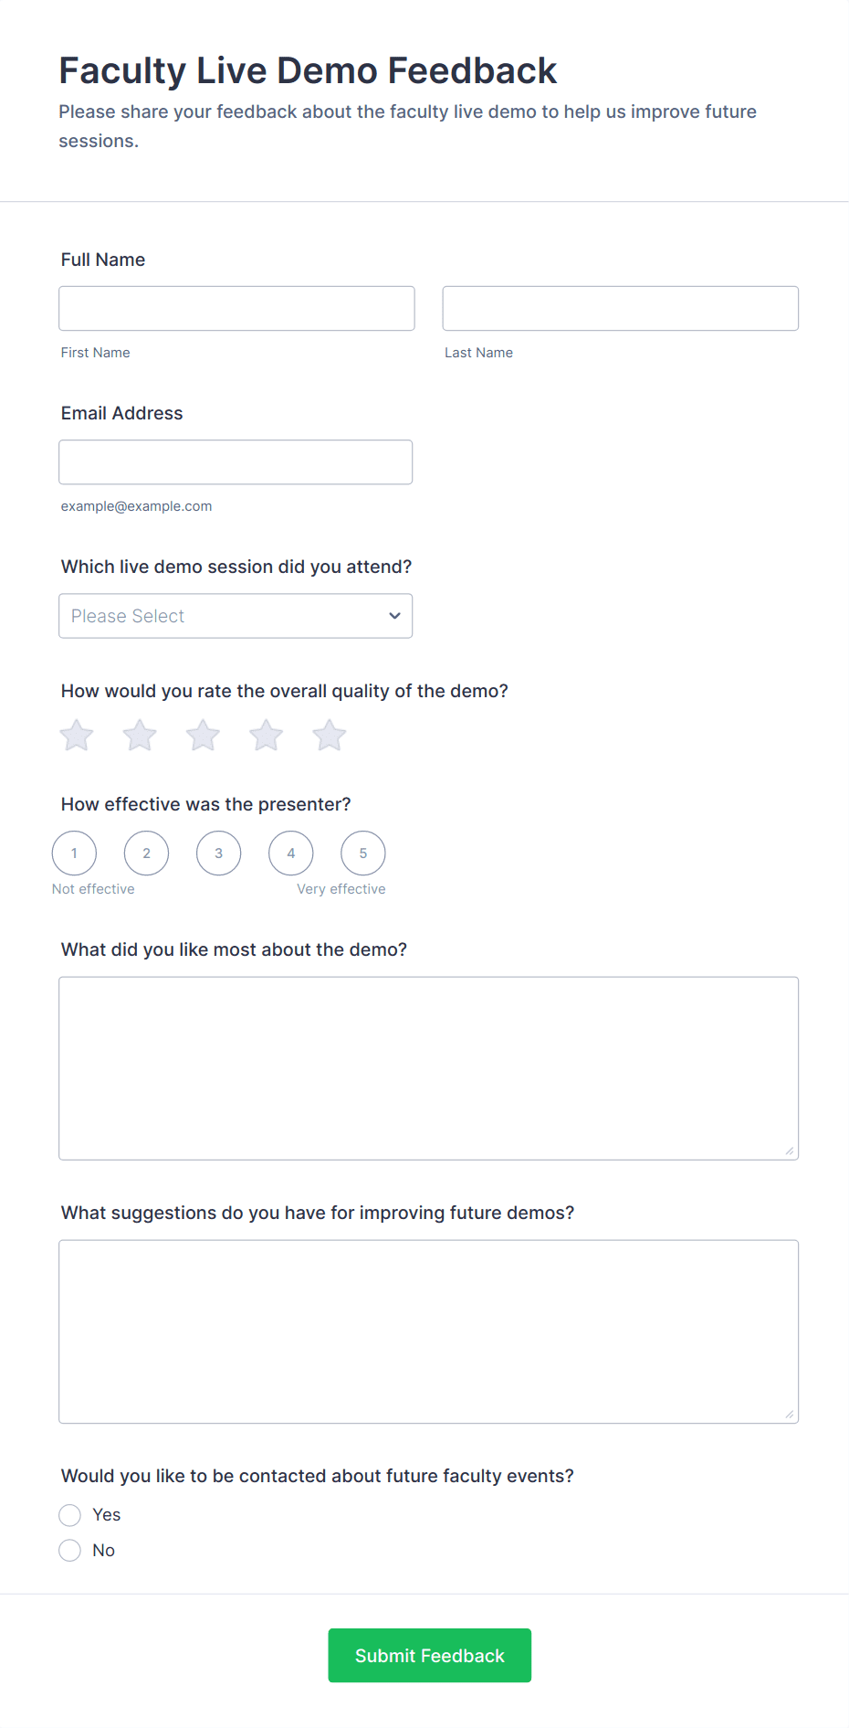The image size is (849, 1728).
Task: Pick presenter effectiveness rating 3
Action: (x=218, y=853)
